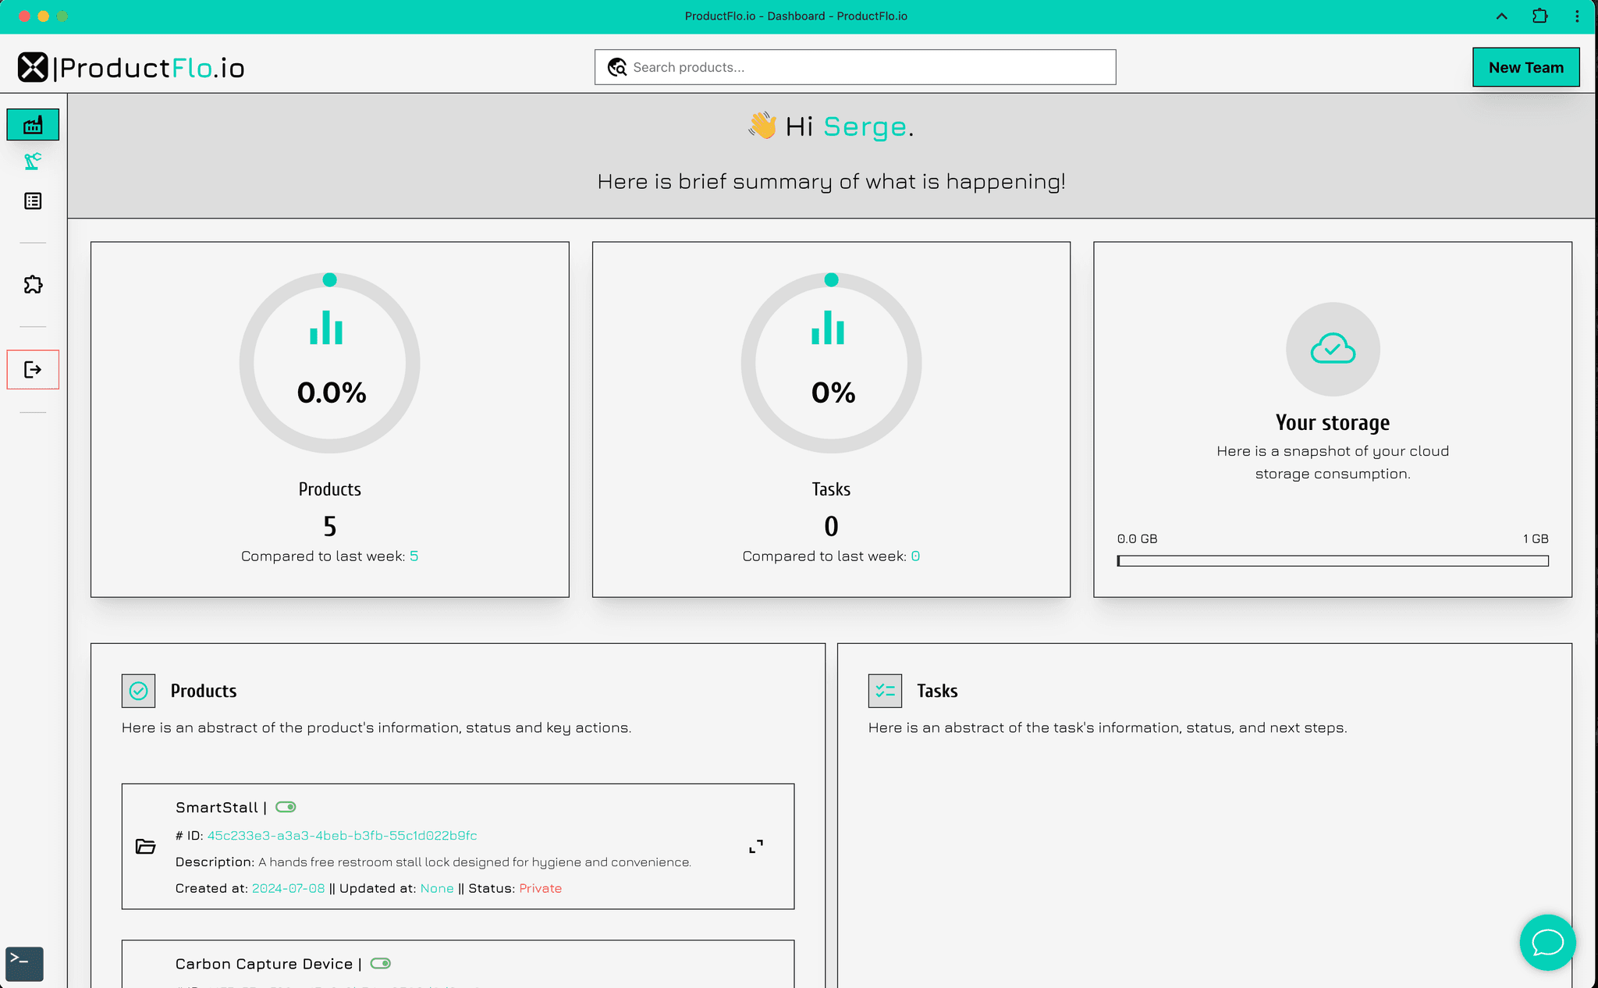The height and width of the screenshot is (988, 1598).
Task: Click the Carbon Capture Device product name
Action: pyautogui.click(x=264, y=964)
